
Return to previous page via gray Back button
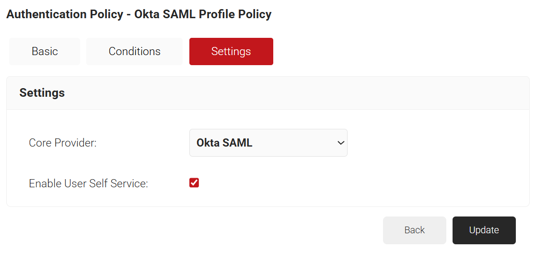click(x=414, y=230)
